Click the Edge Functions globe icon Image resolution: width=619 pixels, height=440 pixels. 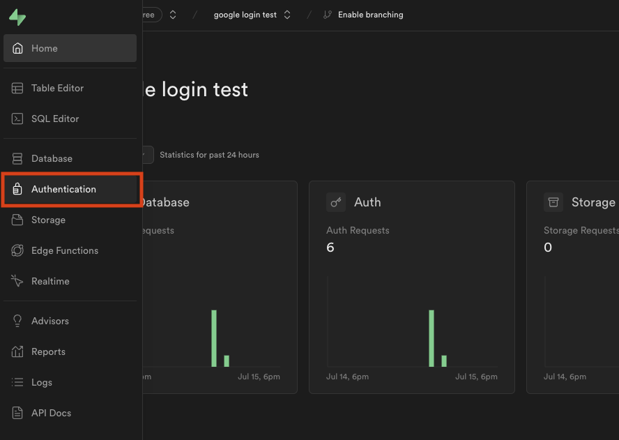[17, 250]
